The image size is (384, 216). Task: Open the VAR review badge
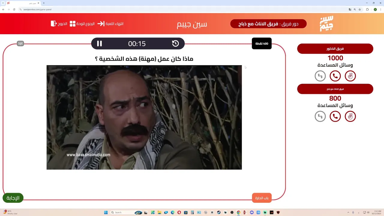[20, 43]
